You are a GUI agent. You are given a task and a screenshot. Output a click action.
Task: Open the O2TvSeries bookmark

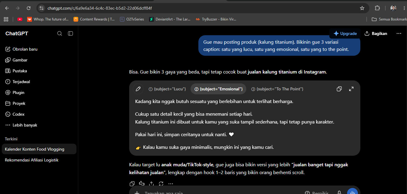coord(132,19)
